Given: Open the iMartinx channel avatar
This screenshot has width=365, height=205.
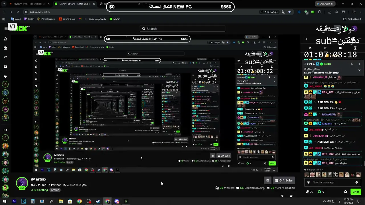Looking at the screenshot, I should point(22,183).
